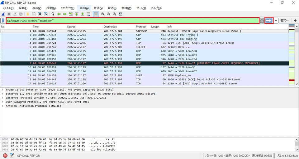Click the packet list minimap
Image resolution: width=299 pixels, height=159 pixels.
[292, 55]
